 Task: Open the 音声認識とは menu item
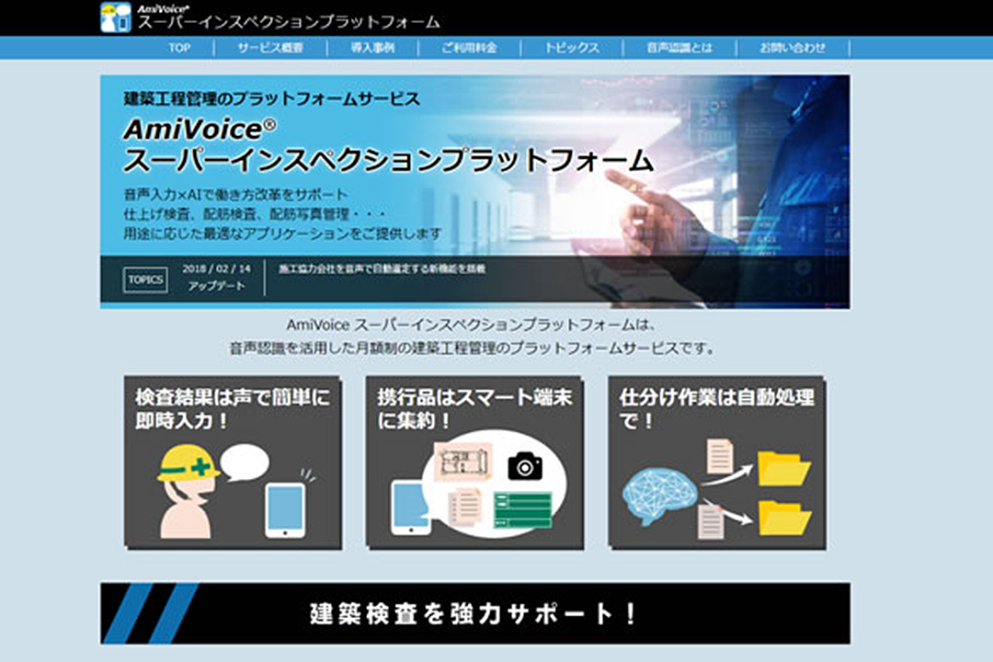(x=679, y=48)
